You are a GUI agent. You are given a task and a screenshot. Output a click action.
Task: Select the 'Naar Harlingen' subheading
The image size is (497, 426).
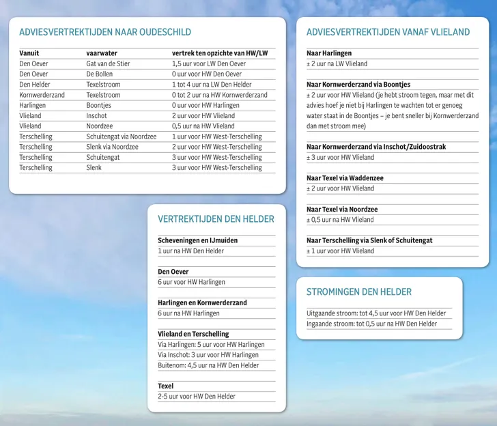coord(329,53)
